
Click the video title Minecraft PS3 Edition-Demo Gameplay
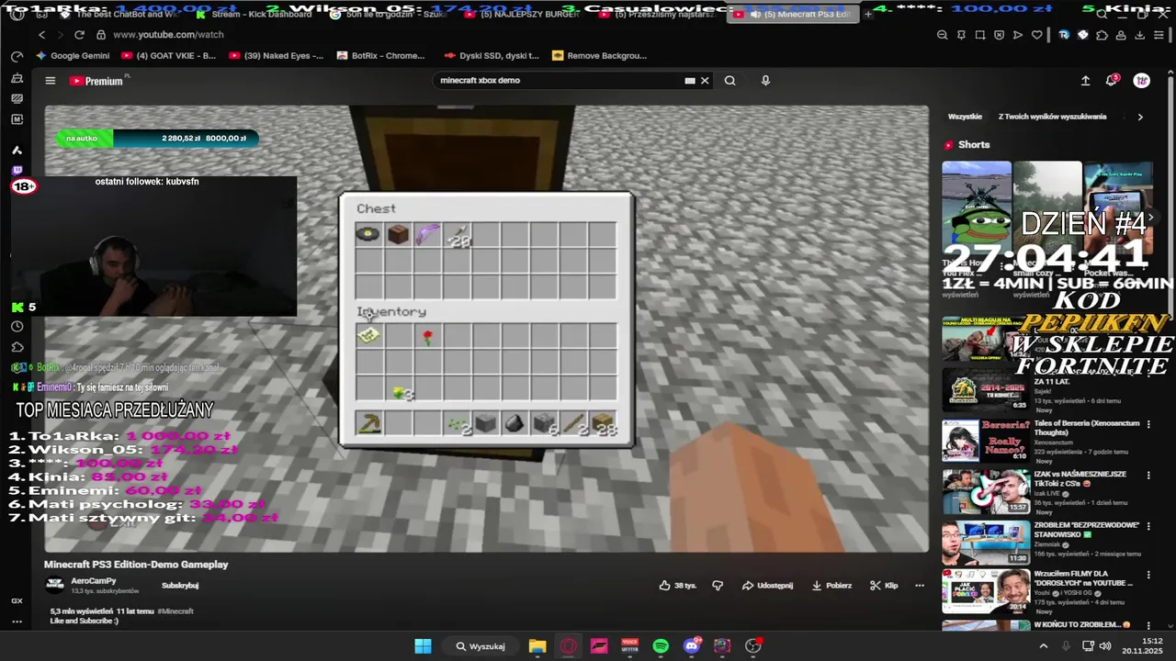[x=136, y=565]
